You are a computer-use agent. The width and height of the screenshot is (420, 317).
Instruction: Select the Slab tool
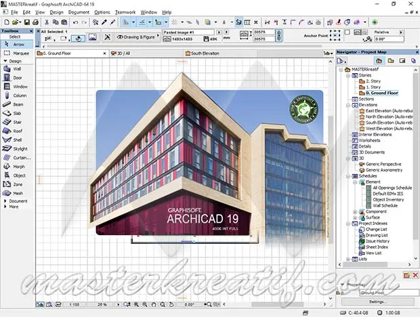(17, 113)
